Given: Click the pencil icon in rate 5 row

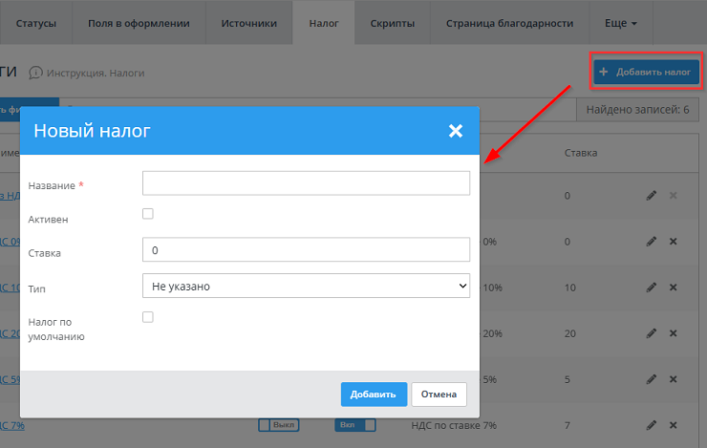Looking at the screenshot, I should [x=652, y=379].
